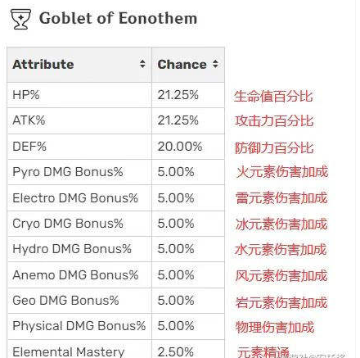This screenshot has width=360, height=358.
Task: Select the HP% attribute cell
Action: pos(79,95)
